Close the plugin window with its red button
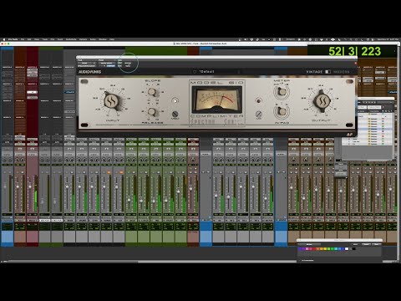Image resolution: width=401 pixels, height=301 pixels. tap(356, 63)
